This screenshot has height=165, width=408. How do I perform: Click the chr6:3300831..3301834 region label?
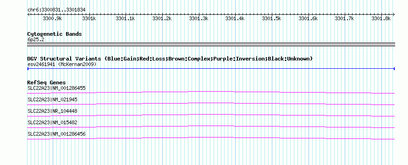(x=56, y=10)
